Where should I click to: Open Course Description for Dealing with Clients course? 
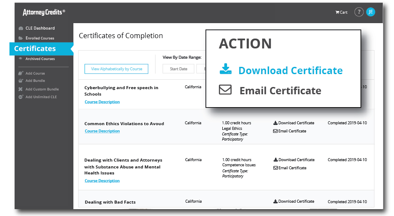pos(102,180)
